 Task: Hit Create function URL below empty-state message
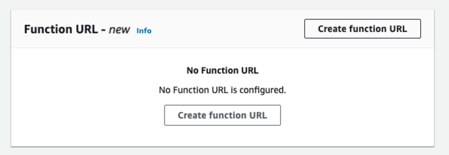pos(222,115)
